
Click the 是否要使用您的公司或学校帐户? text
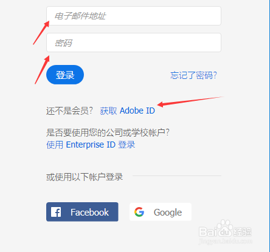click(108, 133)
